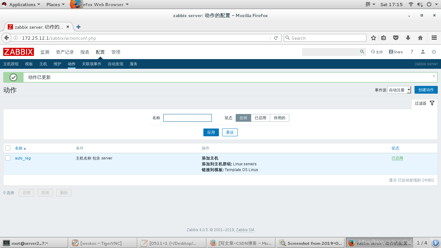This screenshot has height=248, width=441.
Task: Check the auto_reg row checkbox
Action: tap(8, 158)
